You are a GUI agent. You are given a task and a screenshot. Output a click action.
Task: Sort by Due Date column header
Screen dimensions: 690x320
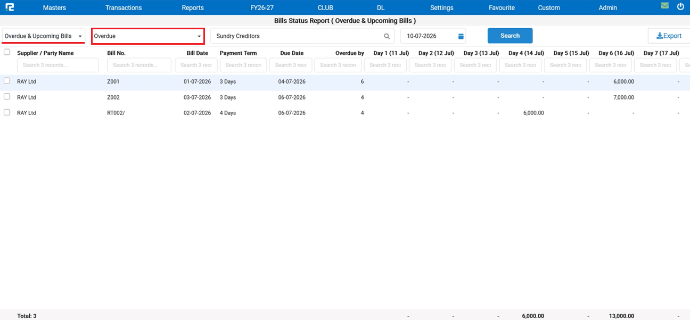[292, 53]
